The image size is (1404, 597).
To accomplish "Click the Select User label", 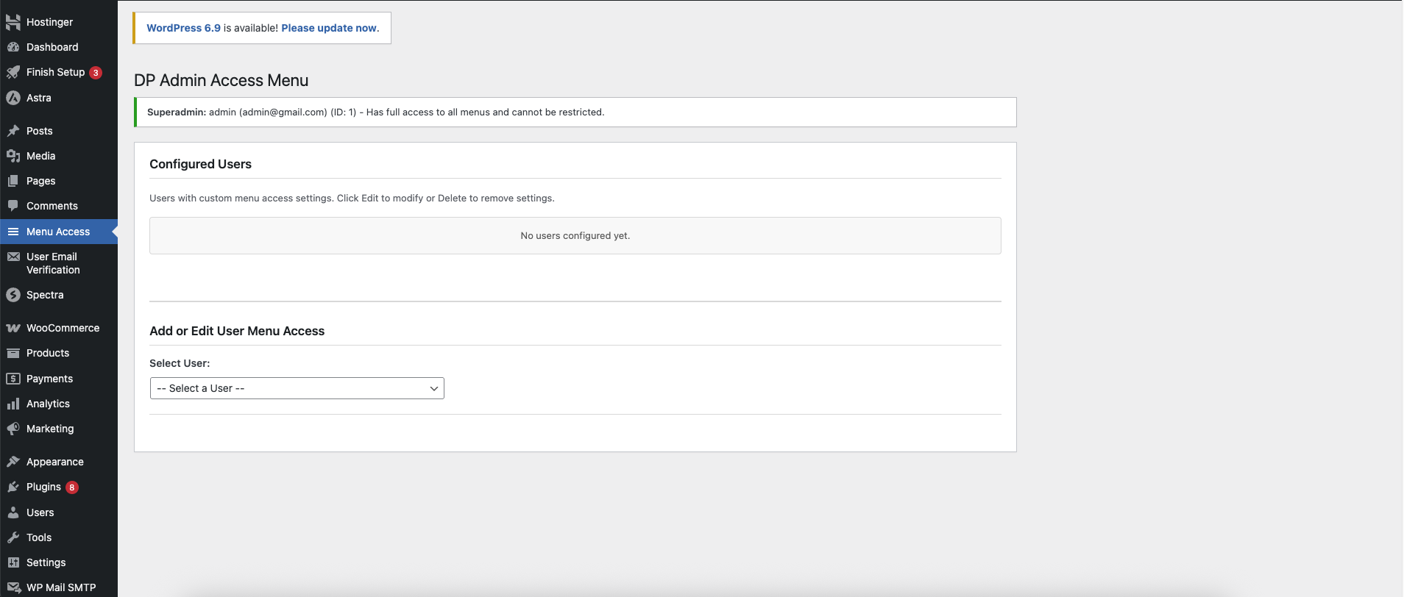I will coord(180,363).
